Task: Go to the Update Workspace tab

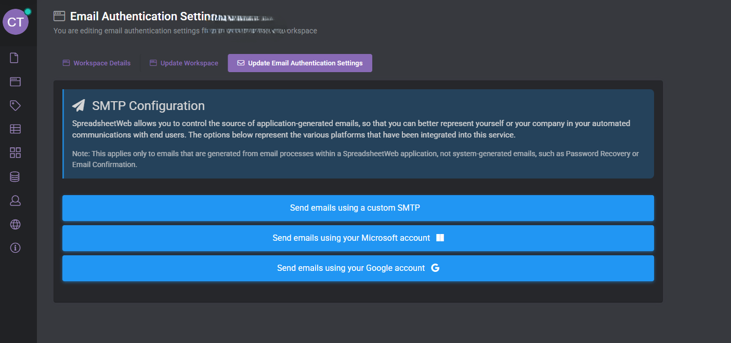Action: (x=184, y=63)
